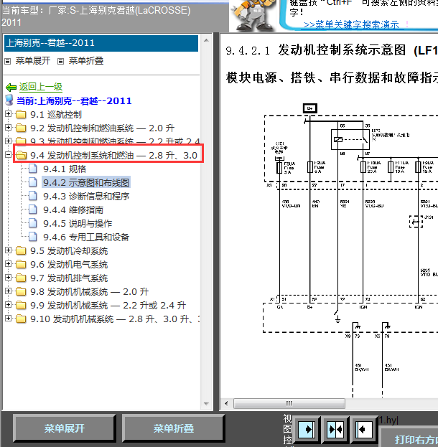Open 9.4.3 诊断信息和程序

tap(86, 196)
